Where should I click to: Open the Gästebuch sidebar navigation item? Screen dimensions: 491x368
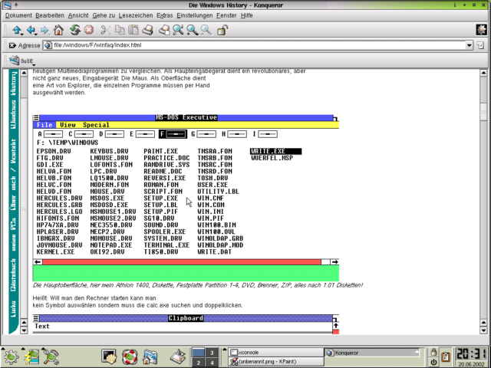13,275
